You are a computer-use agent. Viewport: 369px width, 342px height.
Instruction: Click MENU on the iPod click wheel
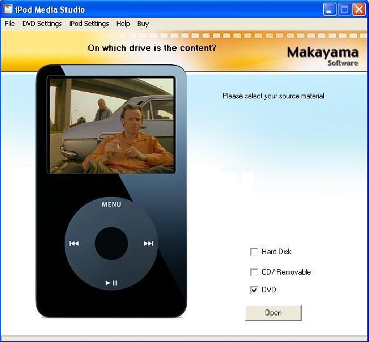(111, 204)
